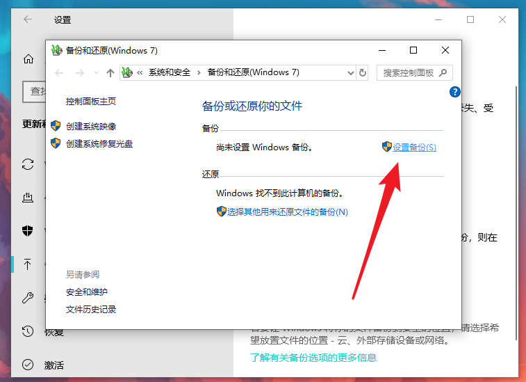Open the recent locations dropdown arrow
The image size is (526, 382).
click(96, 73)
